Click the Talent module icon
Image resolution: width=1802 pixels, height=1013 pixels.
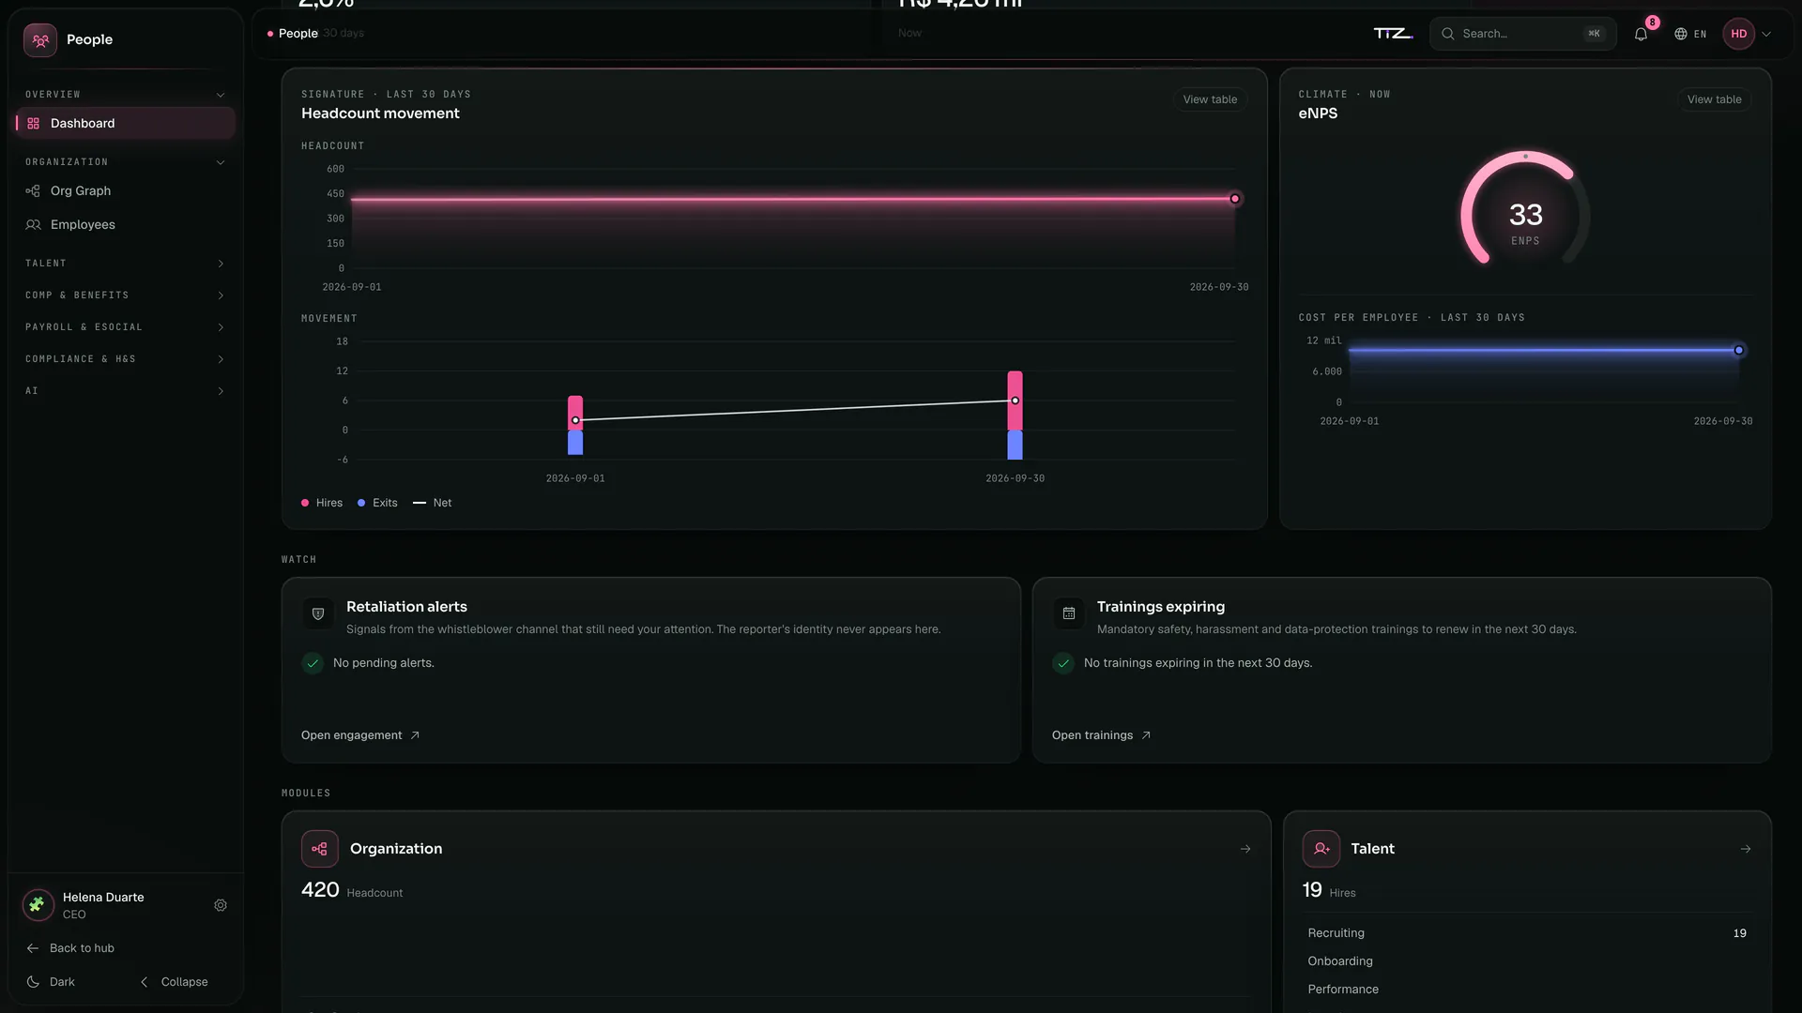point(1321,849)
